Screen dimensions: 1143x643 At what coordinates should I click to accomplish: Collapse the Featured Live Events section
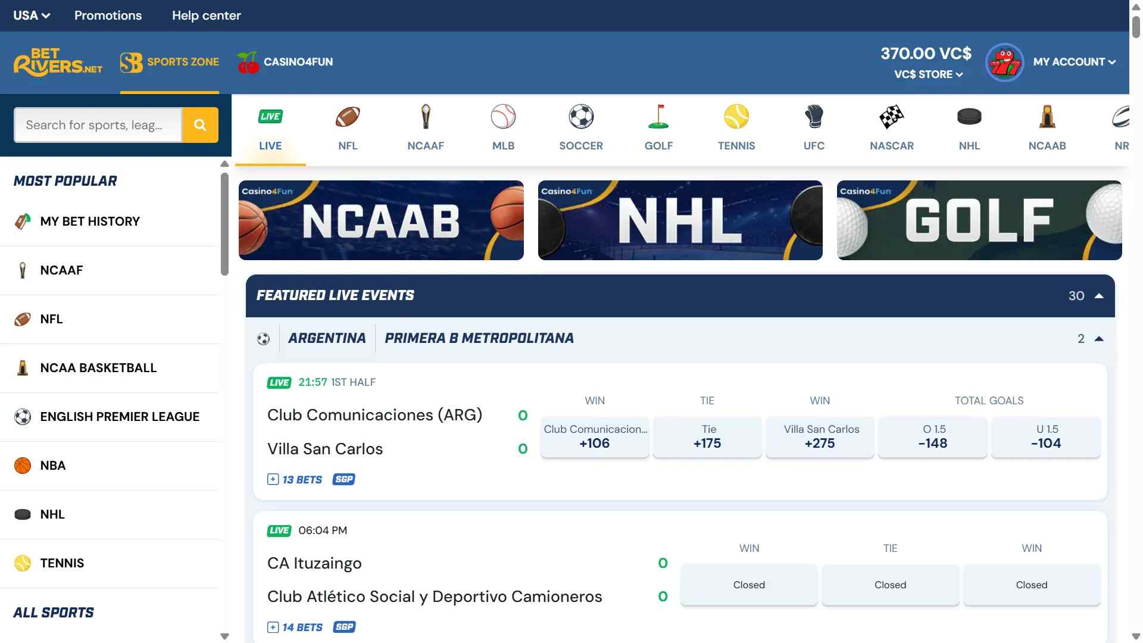click(x=1099, y=296)
